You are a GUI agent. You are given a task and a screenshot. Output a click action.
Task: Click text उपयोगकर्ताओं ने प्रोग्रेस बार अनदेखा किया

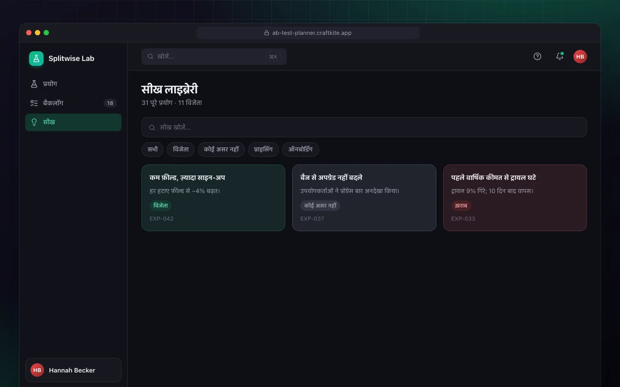click(x=350, y=191)
